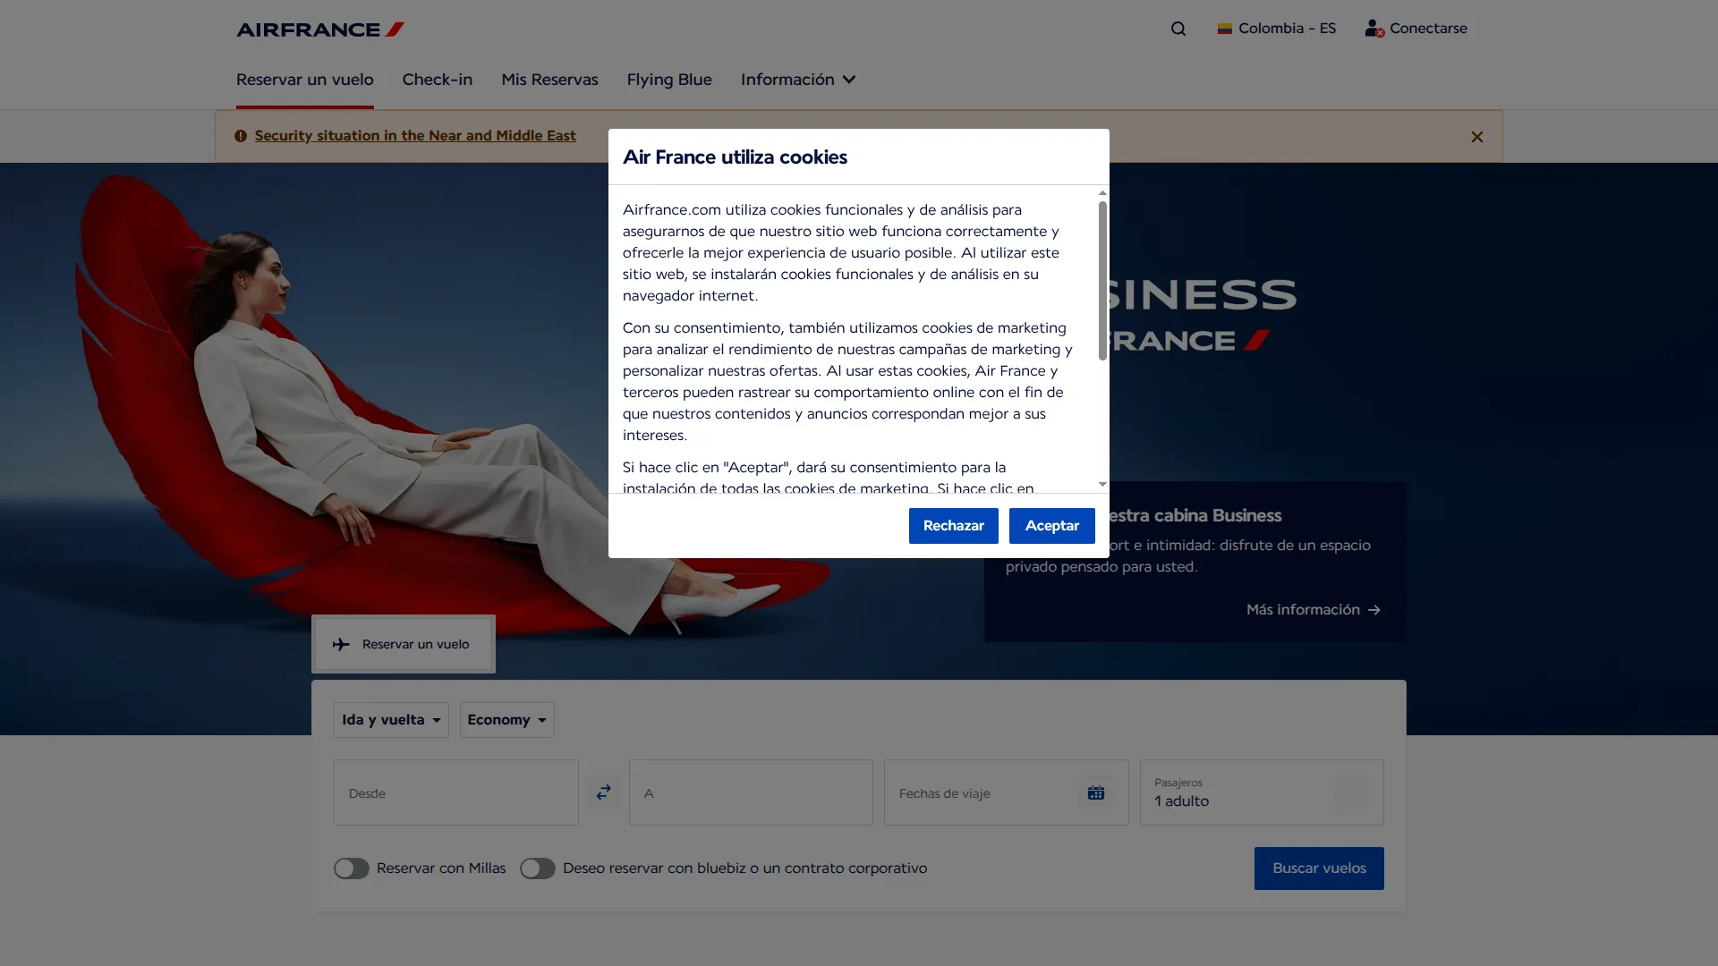Reject cookies with Rechazar button
This screenshot has height=966, width=1718.
click(954, 526)
